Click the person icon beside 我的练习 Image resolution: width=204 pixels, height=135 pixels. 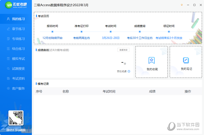pos(8,19)
